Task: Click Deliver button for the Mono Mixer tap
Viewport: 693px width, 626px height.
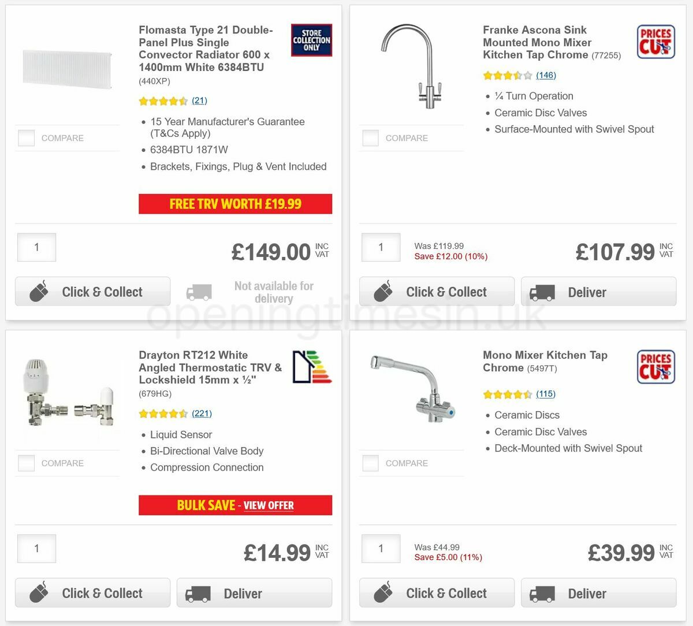Action: click(x=598, y=593)
